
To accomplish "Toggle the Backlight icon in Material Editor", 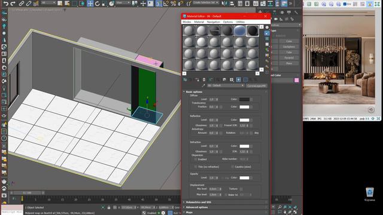I will (267, 33).
